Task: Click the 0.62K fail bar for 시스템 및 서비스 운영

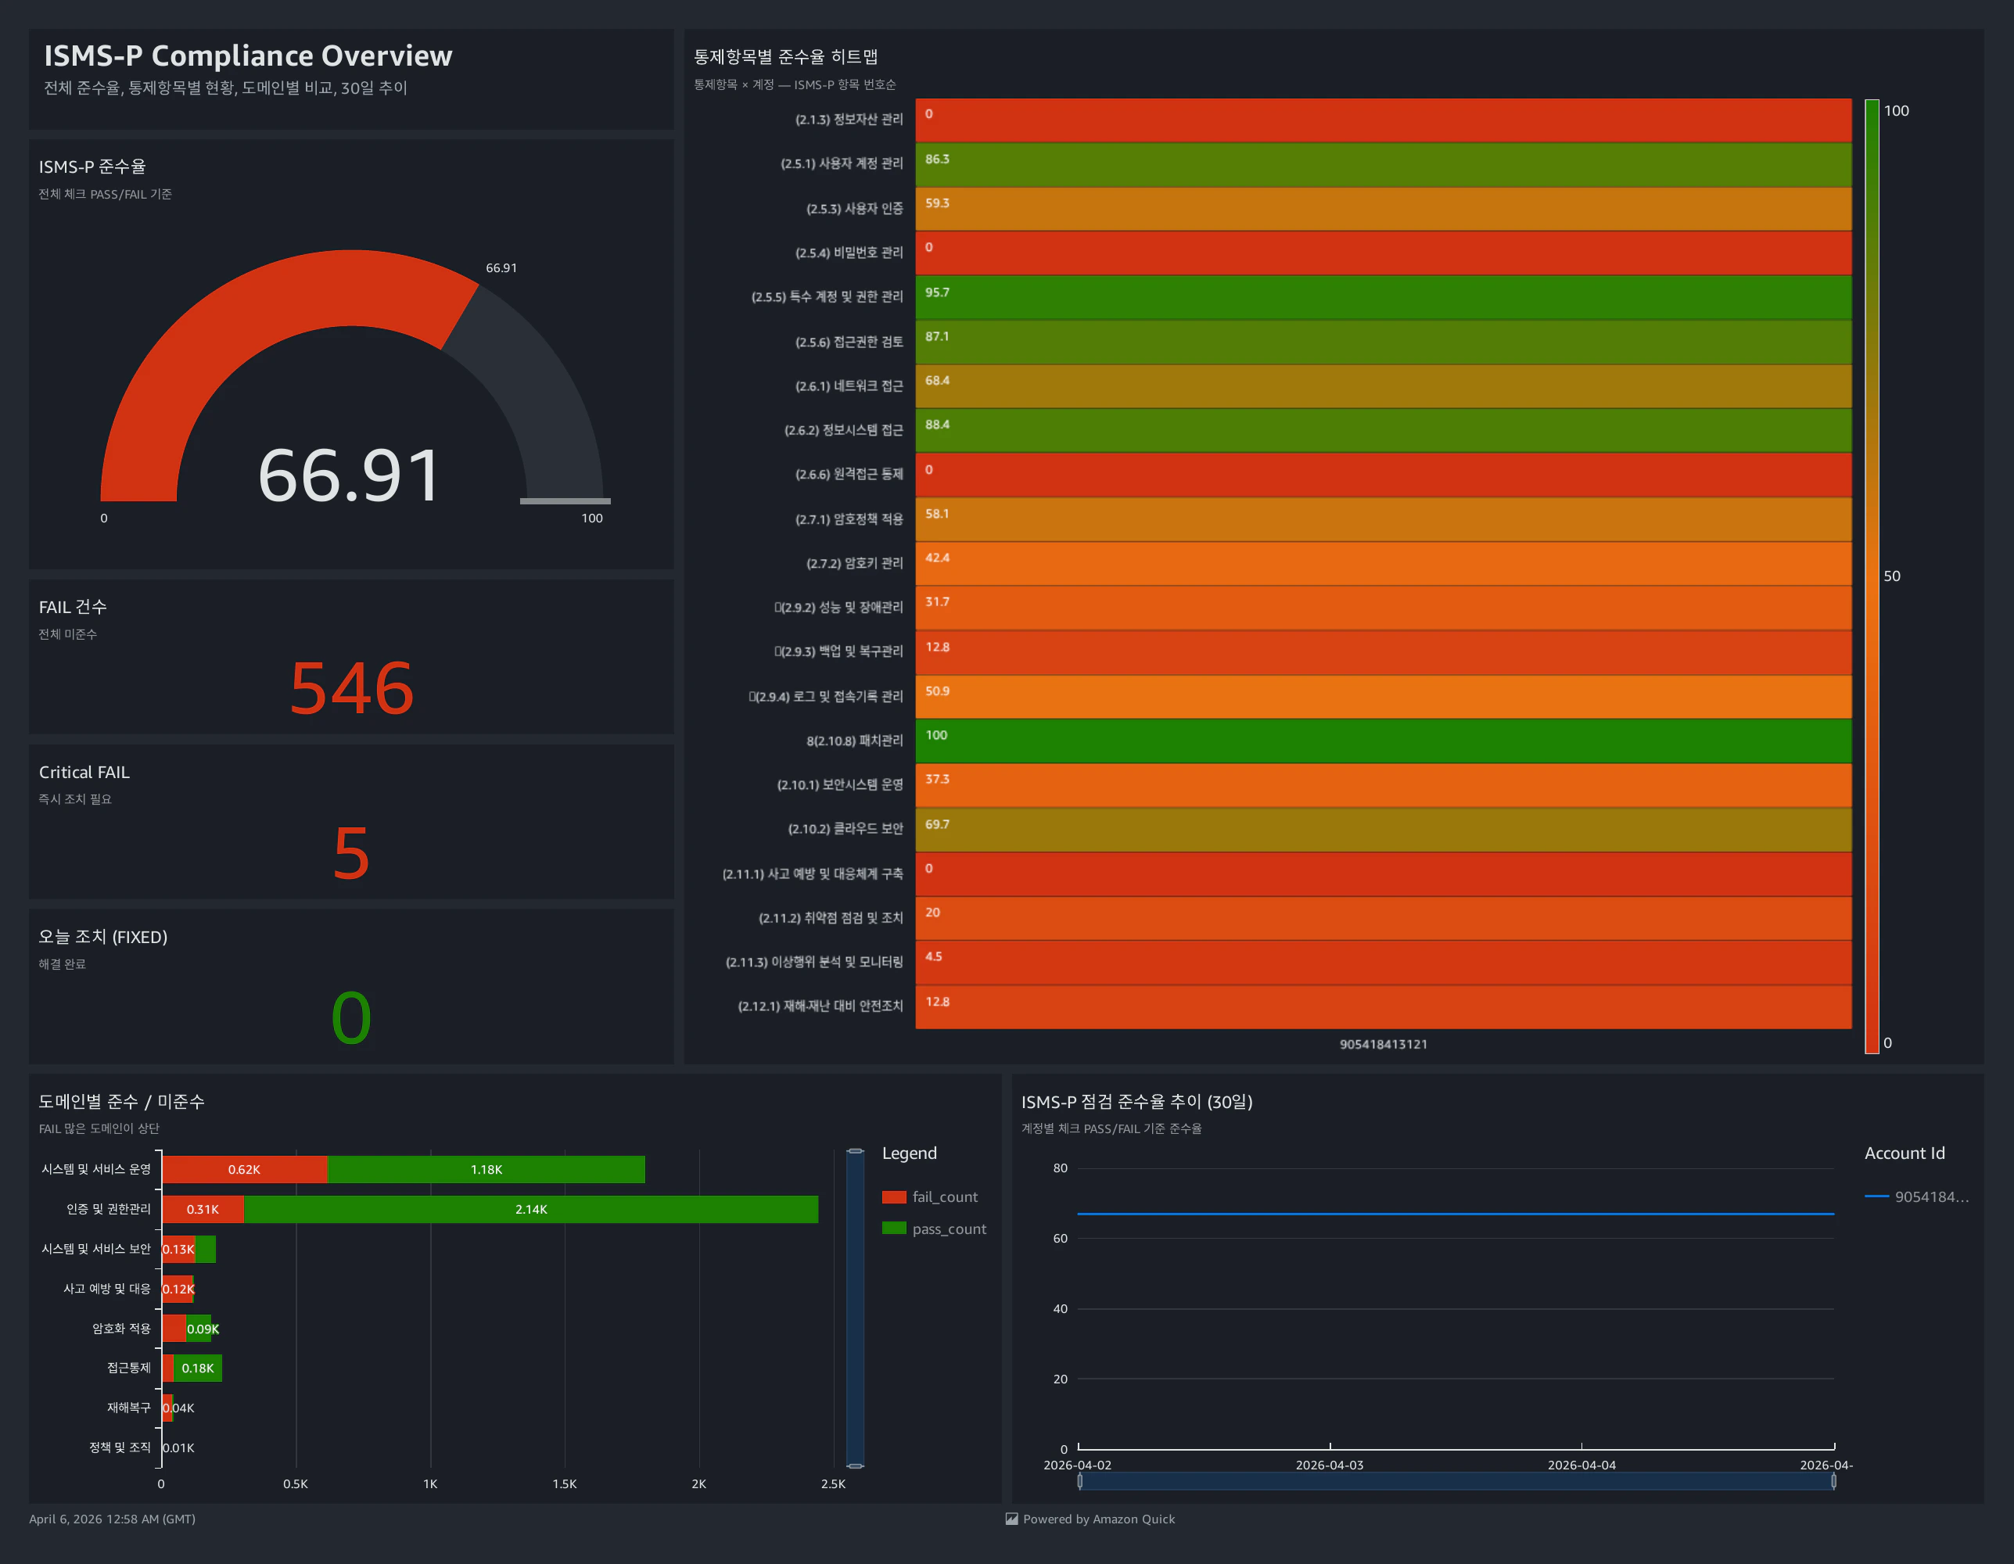Action: [x=244, y=1169]
